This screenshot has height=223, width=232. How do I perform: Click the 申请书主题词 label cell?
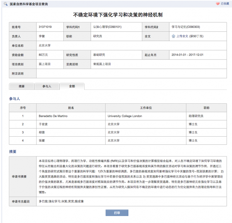[x=23, y=202]
